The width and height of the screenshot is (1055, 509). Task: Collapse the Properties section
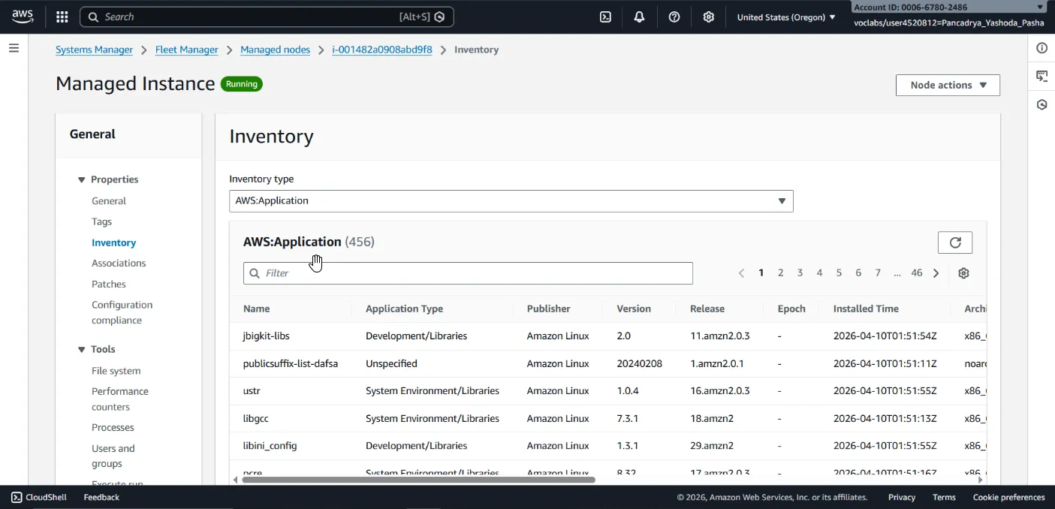(x=82, y=179)
